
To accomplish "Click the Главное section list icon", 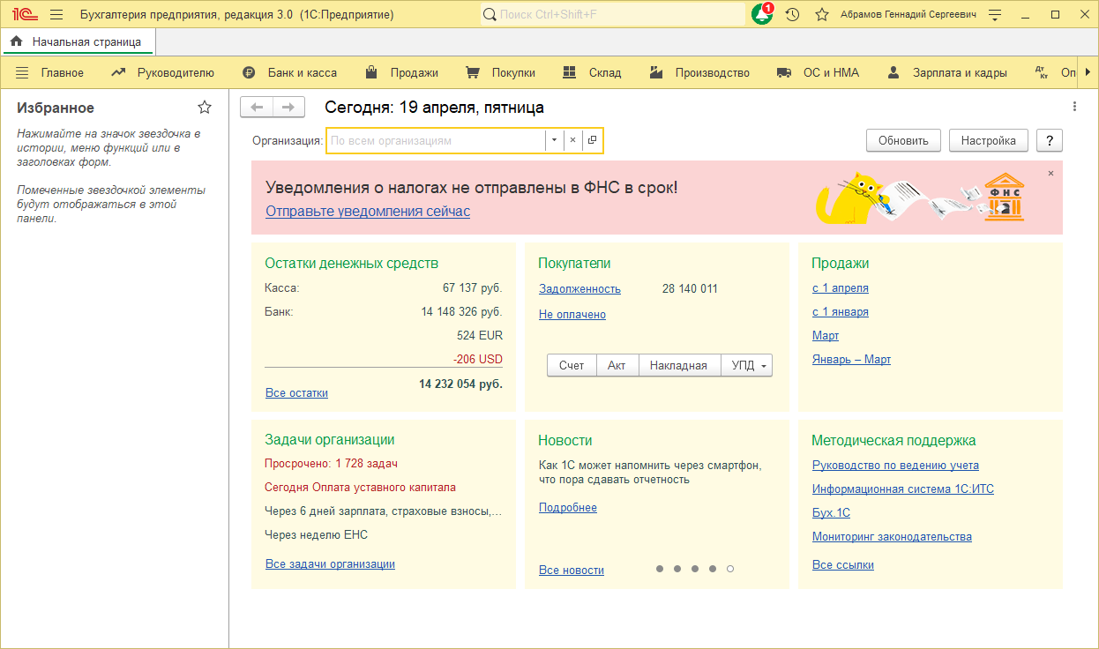I will click(22, 72).
